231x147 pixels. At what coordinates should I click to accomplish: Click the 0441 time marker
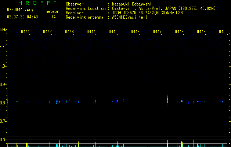pos(25,31)
